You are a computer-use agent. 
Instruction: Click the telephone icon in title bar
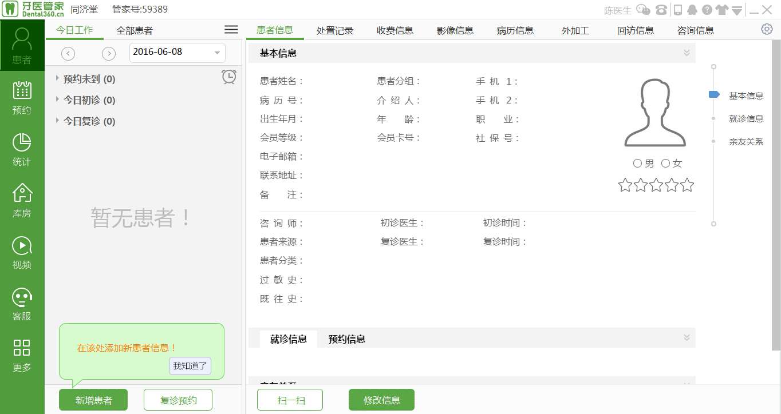click(x=661, y=10)
